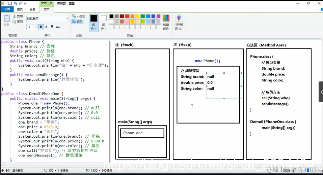Click the Redo arrow in the title bar
This screenshot has width=323, height=175.
20,3
